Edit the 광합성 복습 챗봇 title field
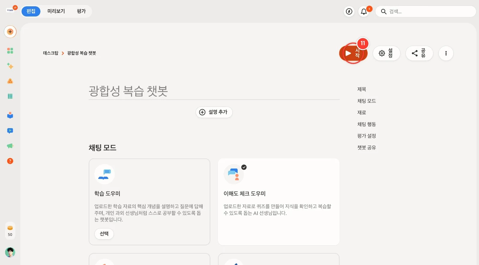 pyautogui.click(x=214, y=91)
